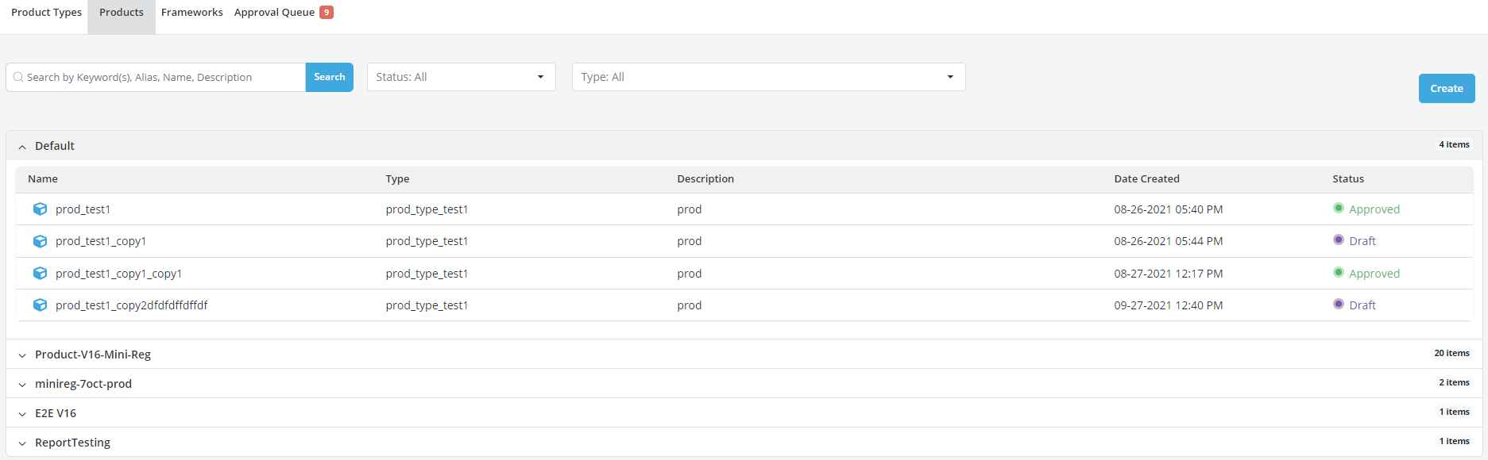Open the Status: All dropdown
The image size is (1488, 460).
[461, 78]
